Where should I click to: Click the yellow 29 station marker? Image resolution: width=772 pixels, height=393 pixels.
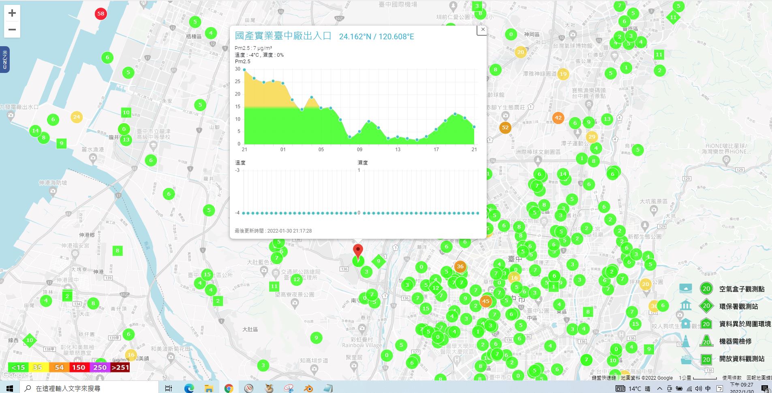(592, 137)
